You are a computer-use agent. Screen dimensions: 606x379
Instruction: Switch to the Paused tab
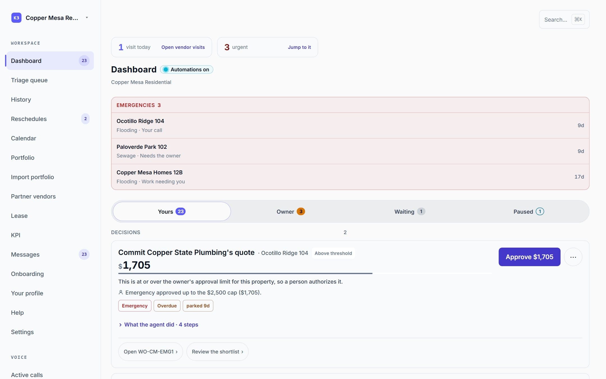click(529, 211)
